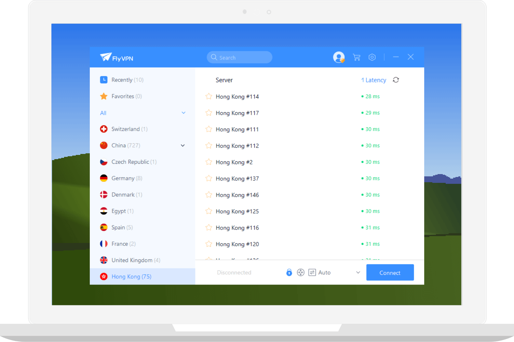Viewport: 514px width, 342px height.
Task: Open the Auto protocol dropdown arrow
Action: click(x=358, y=272)
